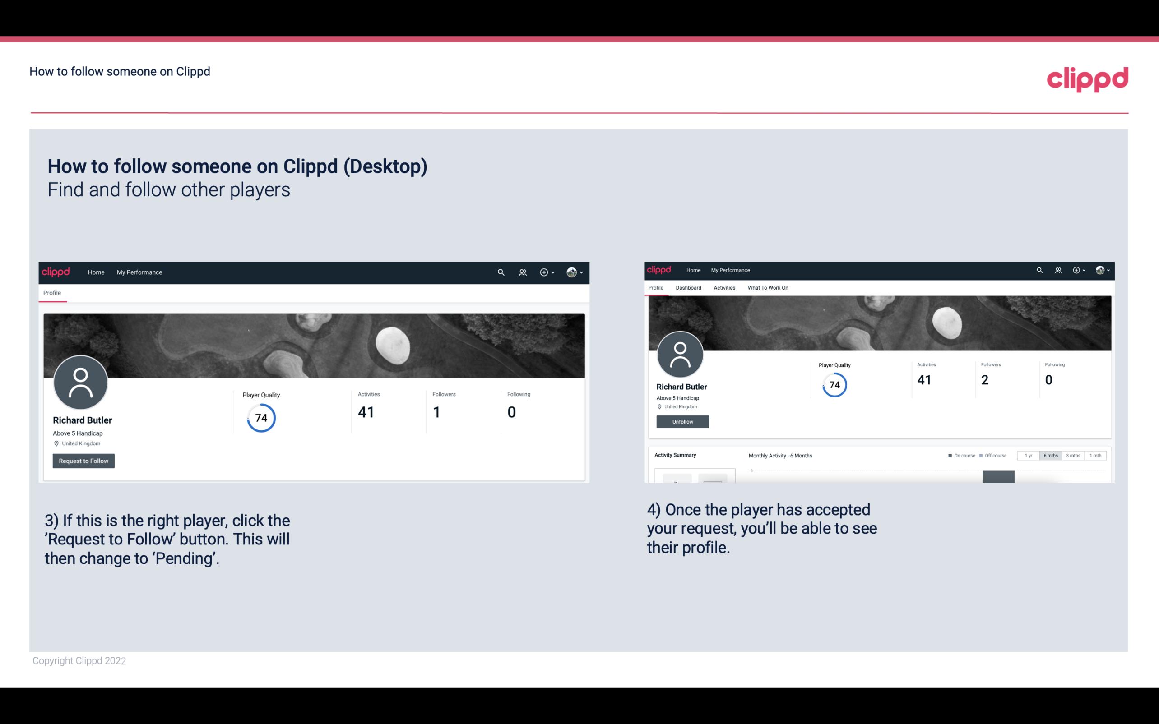
Task: Click the 'Home' menu item in the navbar
Action: click(96, 271)
